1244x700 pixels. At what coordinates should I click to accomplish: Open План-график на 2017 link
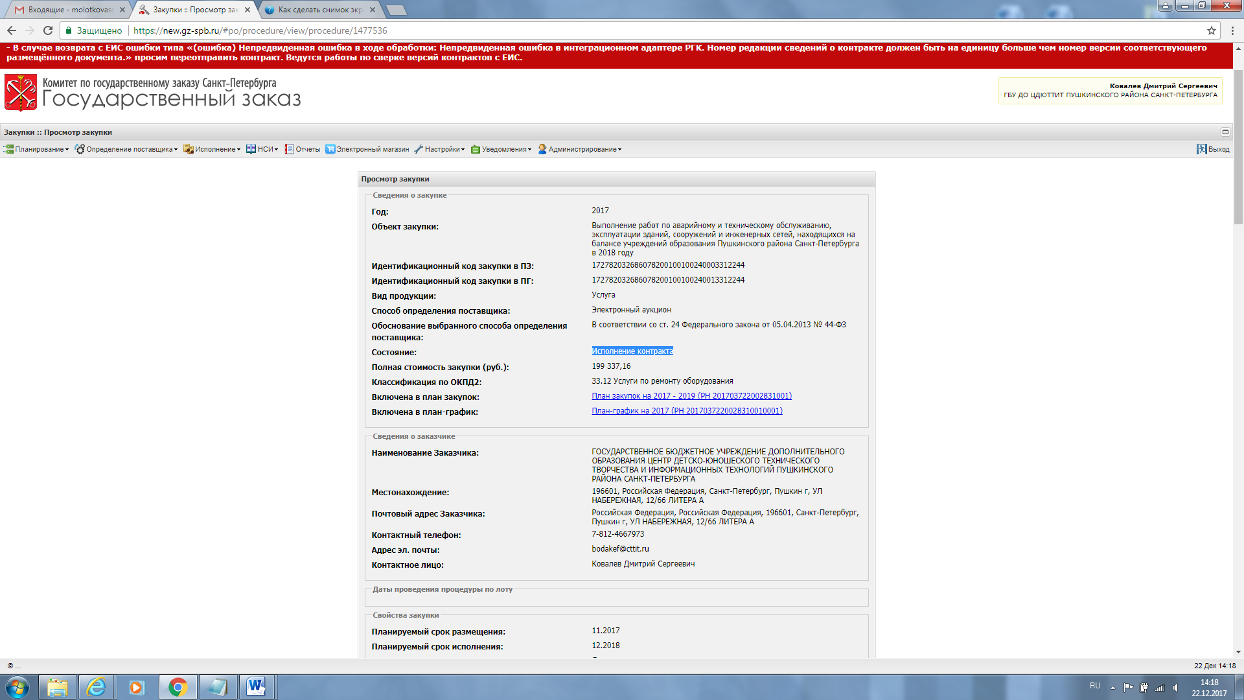point(687,411)
